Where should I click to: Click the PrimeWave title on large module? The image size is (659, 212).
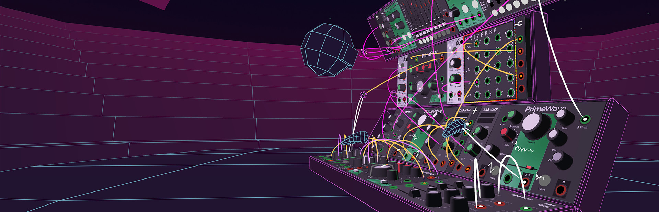point(545,109)
